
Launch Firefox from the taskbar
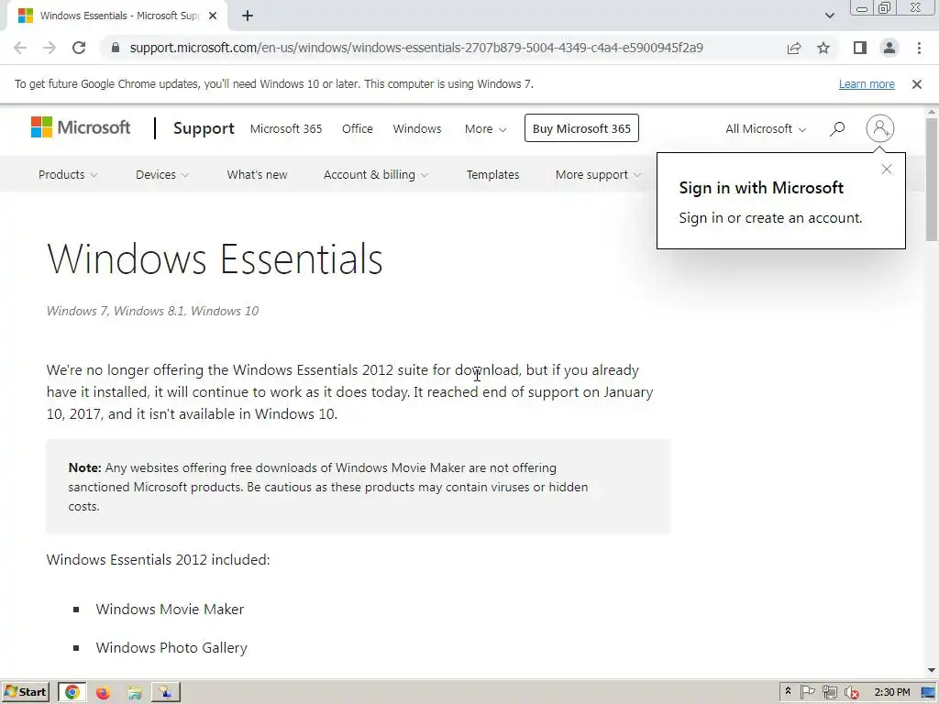point(103,693)
